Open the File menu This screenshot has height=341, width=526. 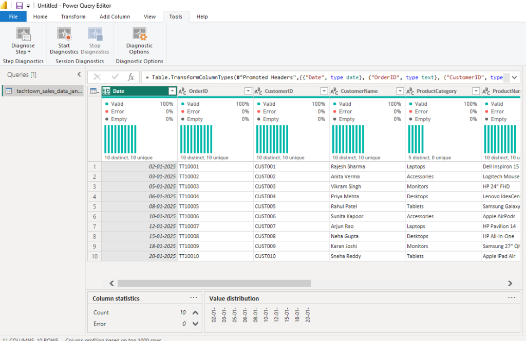[x=13, y=16]
